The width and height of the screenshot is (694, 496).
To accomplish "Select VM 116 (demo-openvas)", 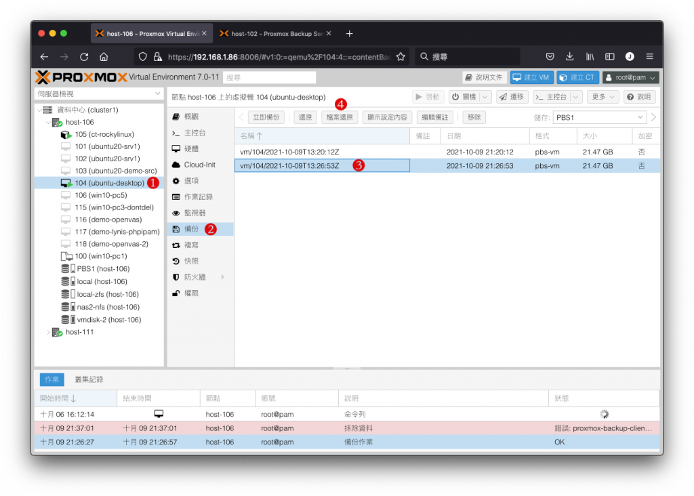I will click(108, 220).
